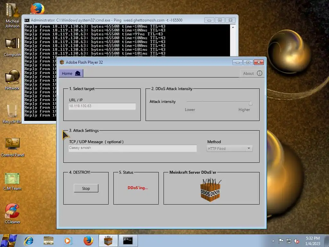This screenshot has width=329, height=247.
Task: Launch Firefox from the desktop icon
Action: [38, 8]
